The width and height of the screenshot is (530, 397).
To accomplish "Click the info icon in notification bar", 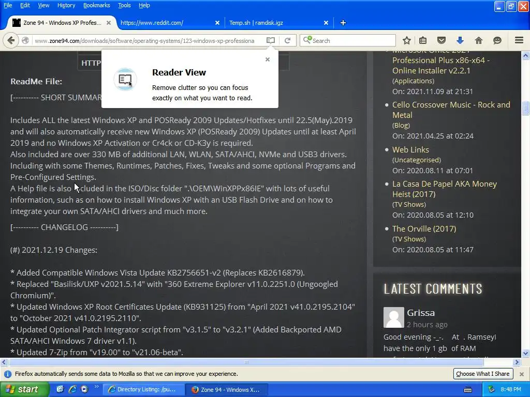I will click(x=7, y=374).
